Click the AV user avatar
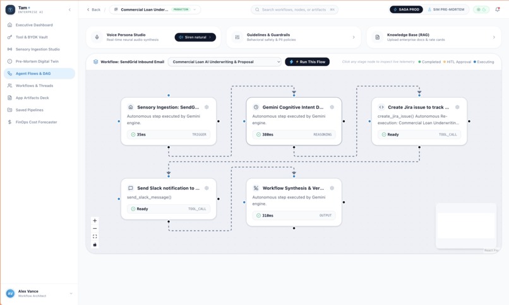509x305 pixels. (10, 294)
